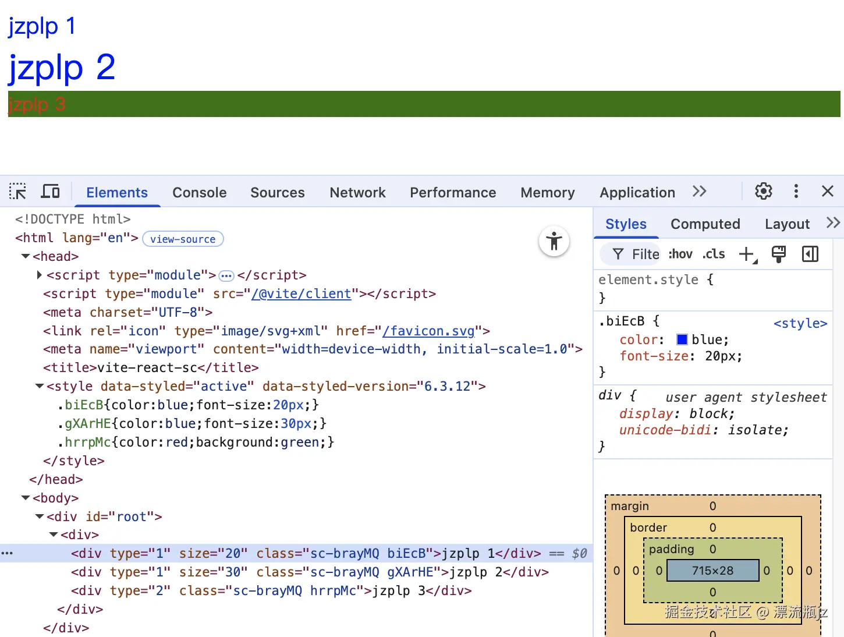Switch to the Console tab
Image resolution: width=844 pixels, height=637 pixels.
coord(199,192)
